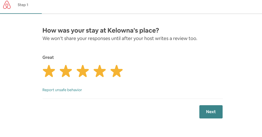Open the Step 1 tab

[x=23, y=5]
